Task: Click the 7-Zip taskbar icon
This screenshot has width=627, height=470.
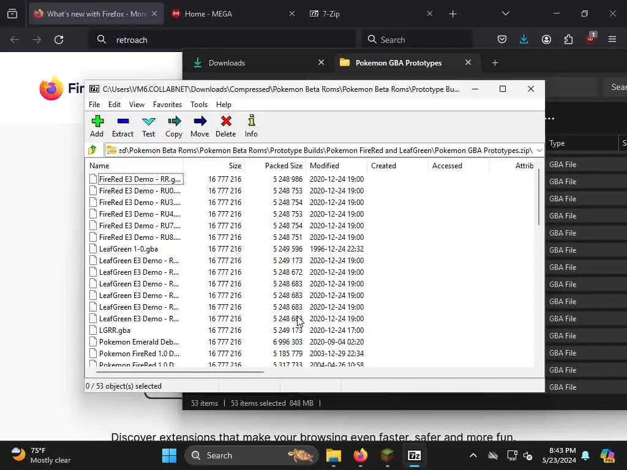Action: tap(415, 455)
